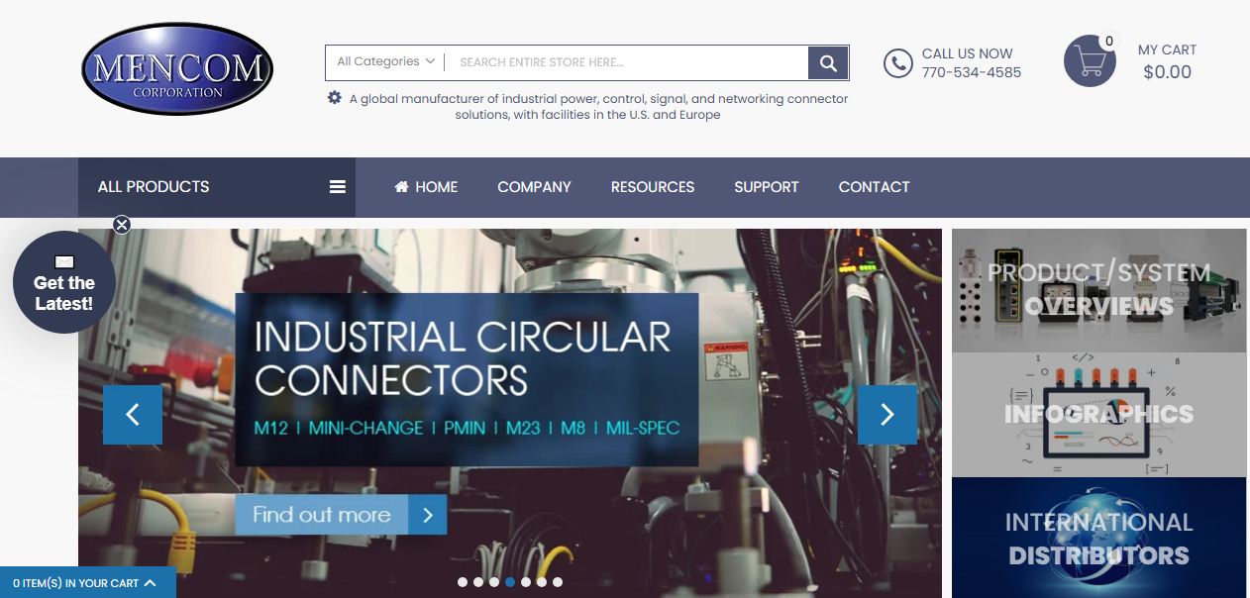Image resolution: width=1250 pixels, height=598 pixels.
Task: Click the M12 | Mini-Change | PMIN connector list text
Action: click(467, 429)
